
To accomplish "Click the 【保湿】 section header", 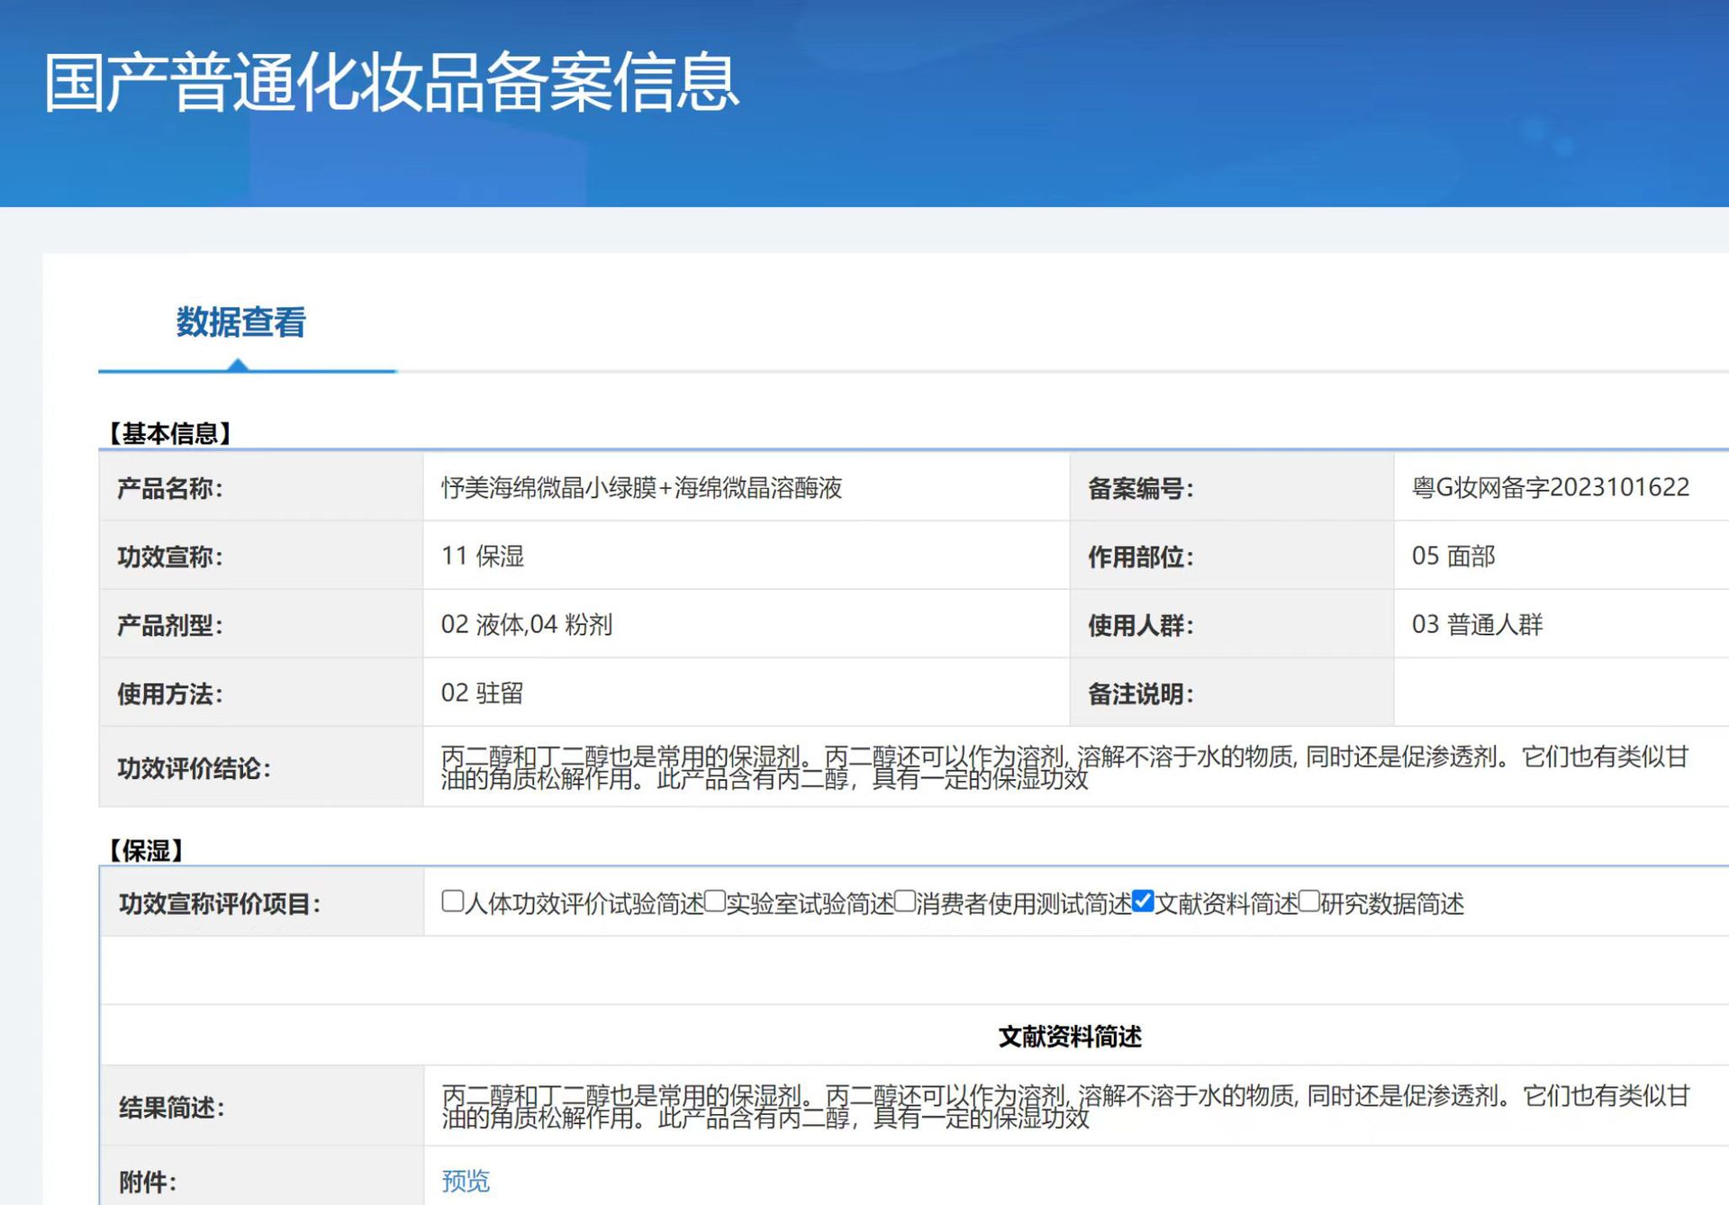I will [145, 850].
